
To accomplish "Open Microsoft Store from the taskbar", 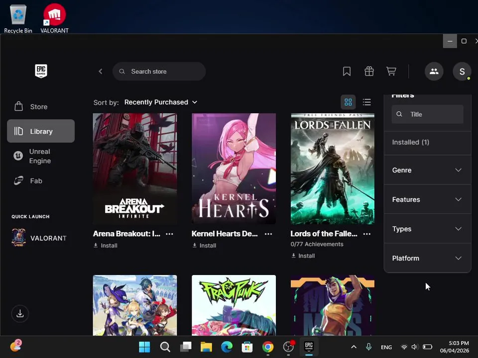I will 247,347.
